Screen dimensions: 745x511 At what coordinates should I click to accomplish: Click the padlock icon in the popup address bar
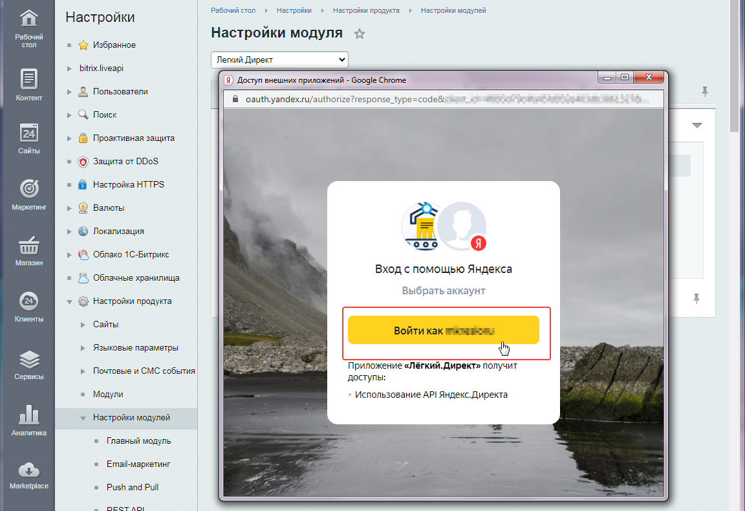click(x=235, y=99)
